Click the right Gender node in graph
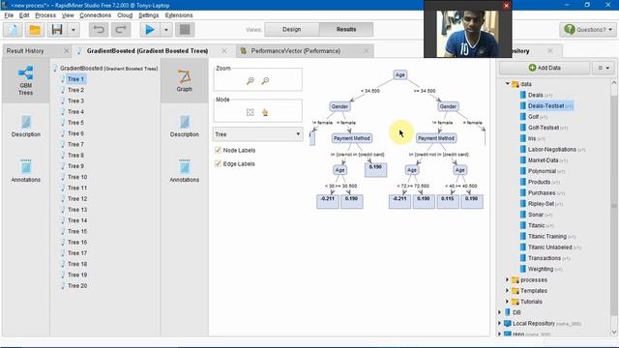Viewport: 619px width, 348px height. 448,106
